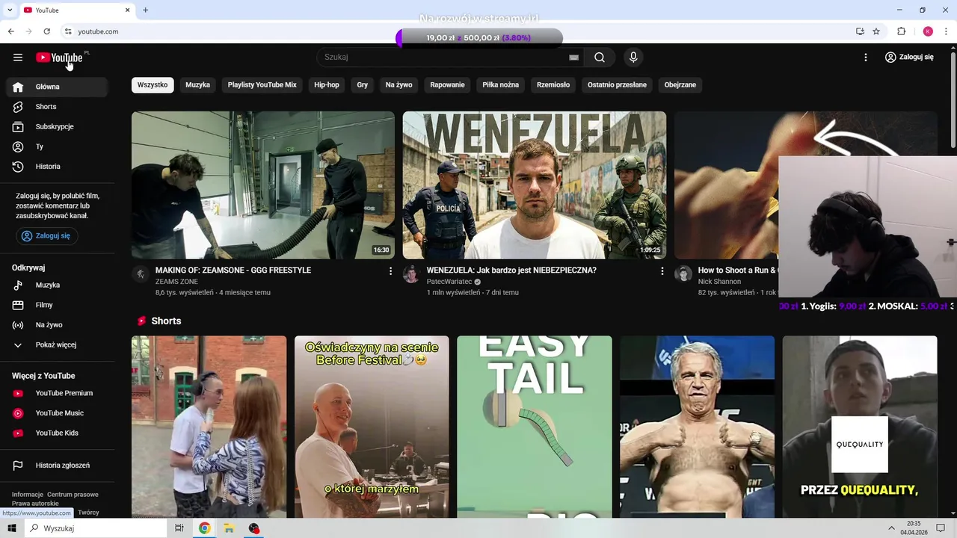Open options menu for WENEZUELA video
The image size is (957, 538).
[x=662, y=271]
